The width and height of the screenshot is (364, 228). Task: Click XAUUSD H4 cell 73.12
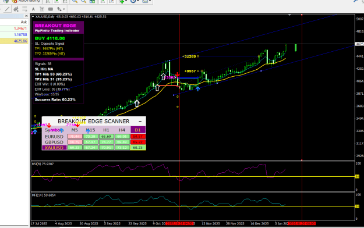click(x=122, y=148)
